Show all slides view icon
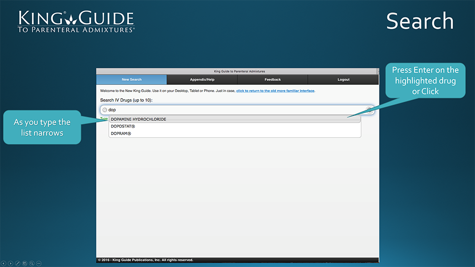The image size is (475, 267). point(25,264)
